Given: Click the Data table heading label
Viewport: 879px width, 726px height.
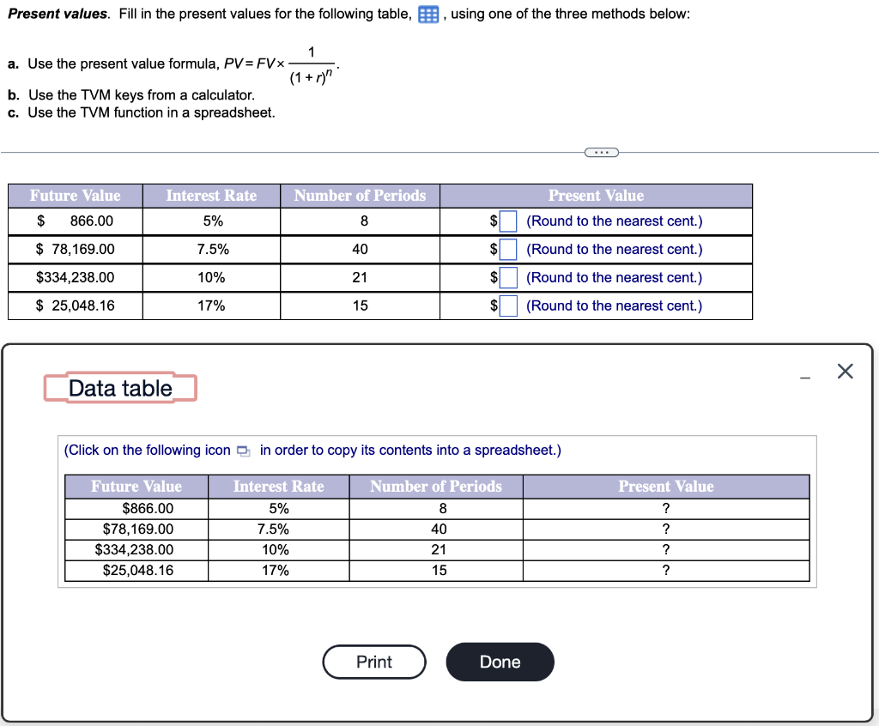Looking at the screenshot, I should pos(119,387).
